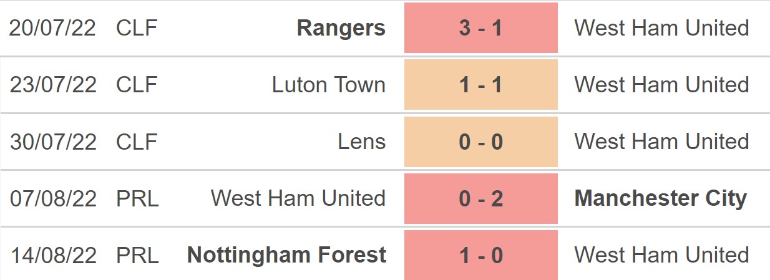Open the 0 - 2 match score
The height and width of the screenshot is (280, 770).
coord(480,198)
